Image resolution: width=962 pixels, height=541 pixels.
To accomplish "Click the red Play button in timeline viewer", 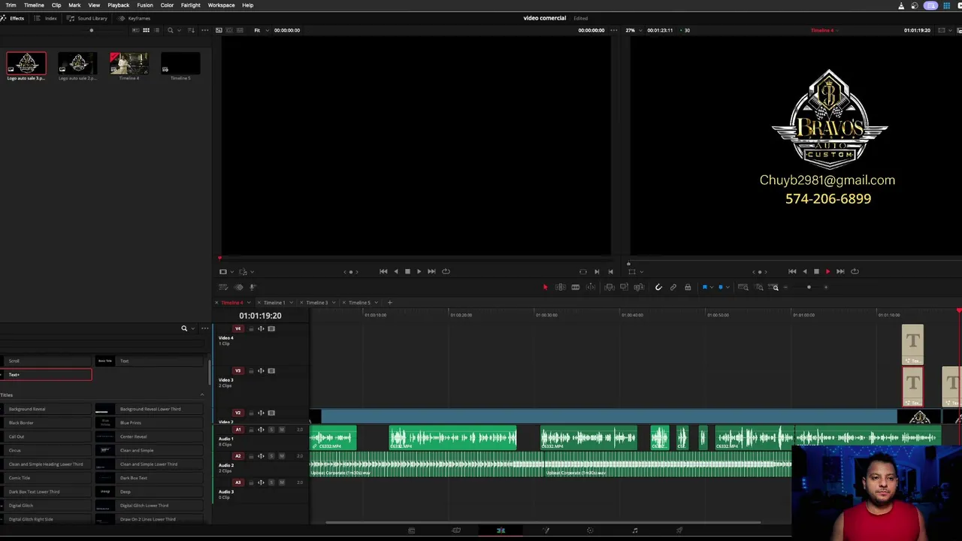I will point(827,271).
